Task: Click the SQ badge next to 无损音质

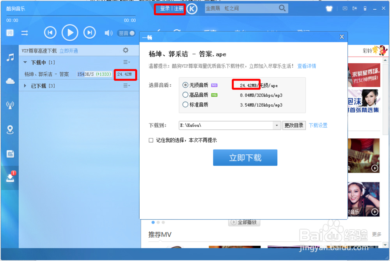Action: [214, 85]
